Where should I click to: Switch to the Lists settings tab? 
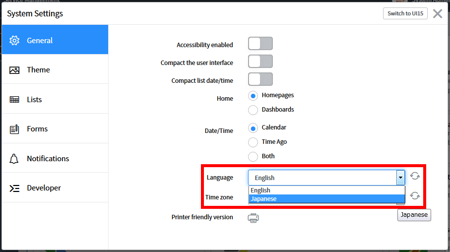point(55,99)
